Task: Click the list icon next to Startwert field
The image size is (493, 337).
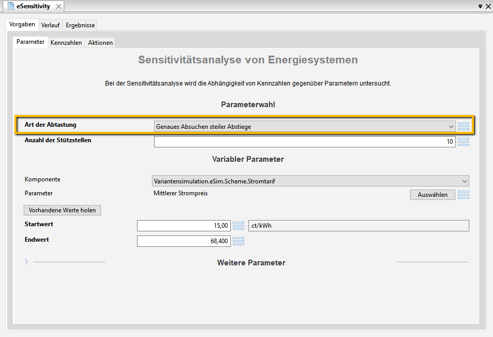Action: [239, 226]
